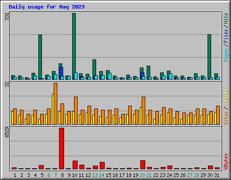This screenshot has width=231, height=180.
Task: Select day 22 on the x-axis
Action: click(x=156, y=175)
